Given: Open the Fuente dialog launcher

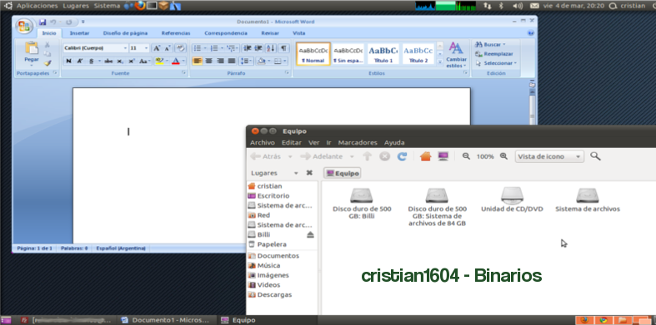Looking at the screenshot, I should (x=183, y=73).
